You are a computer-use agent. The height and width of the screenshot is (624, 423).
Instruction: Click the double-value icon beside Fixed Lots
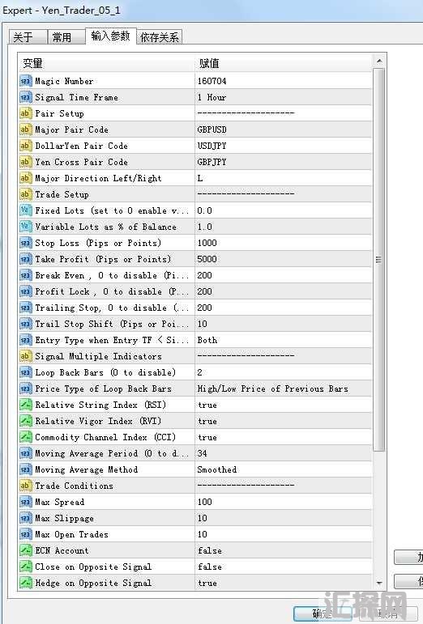tap(25, 210)
